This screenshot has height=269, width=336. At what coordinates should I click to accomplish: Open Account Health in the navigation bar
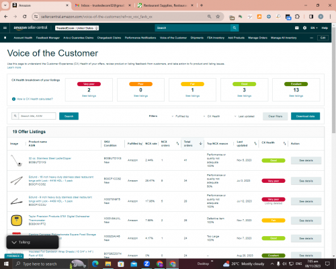pos(23,38)
